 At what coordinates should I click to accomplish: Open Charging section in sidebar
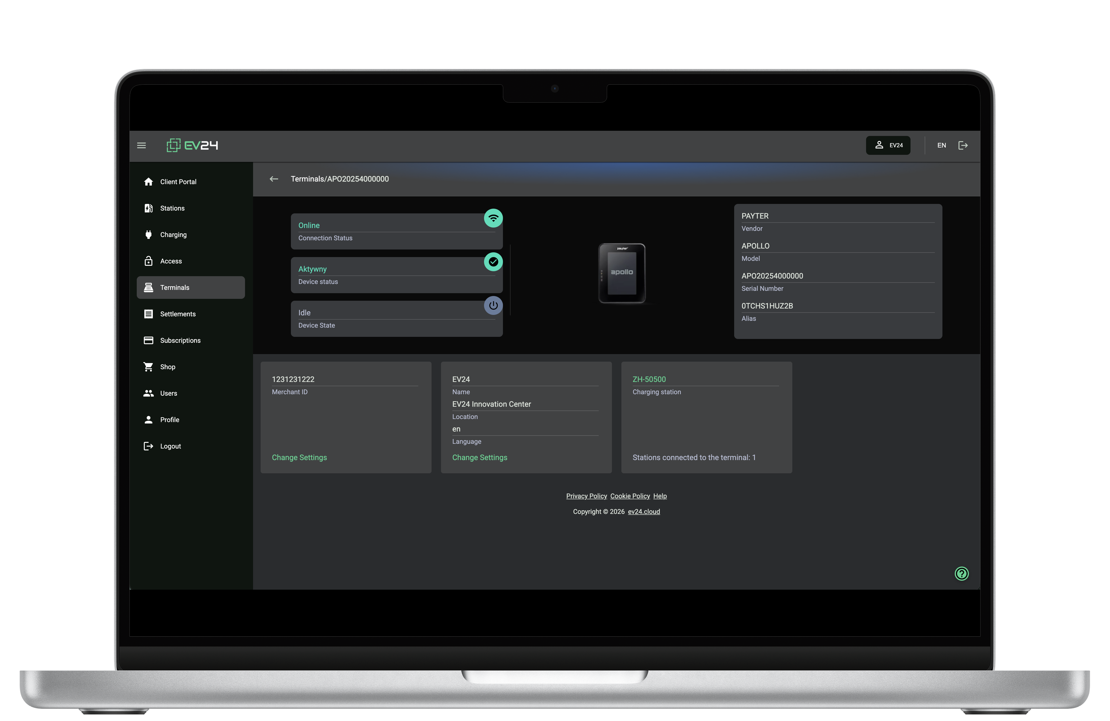pyautogui.click(x=173, y=235)
